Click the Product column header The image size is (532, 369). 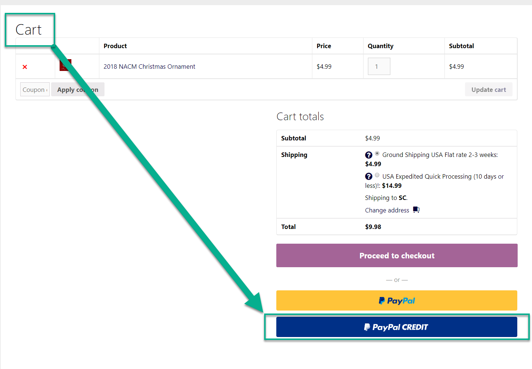pos(115,46)
